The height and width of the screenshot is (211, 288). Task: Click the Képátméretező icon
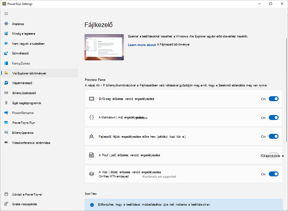[x=6, y=83]
